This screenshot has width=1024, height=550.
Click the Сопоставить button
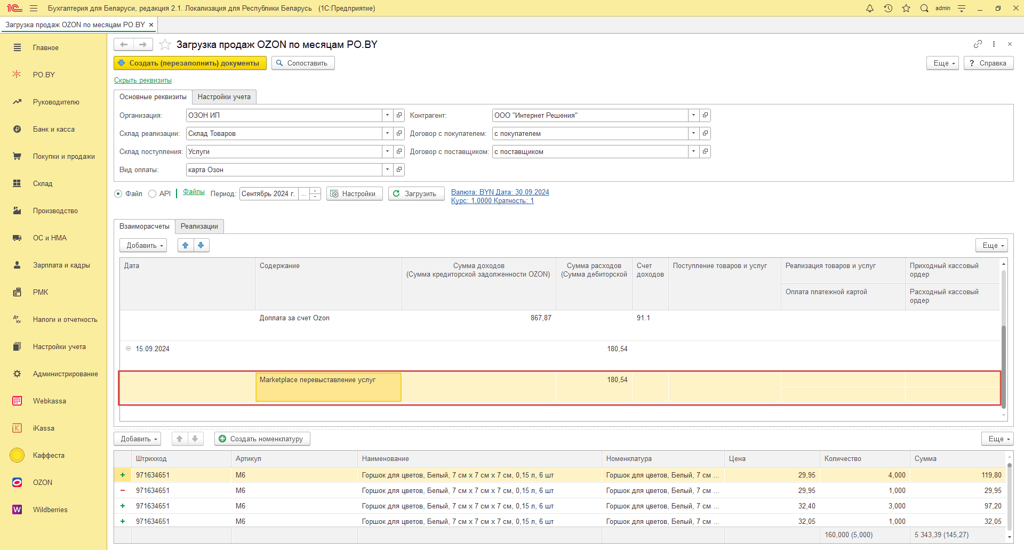click(303, 63)
